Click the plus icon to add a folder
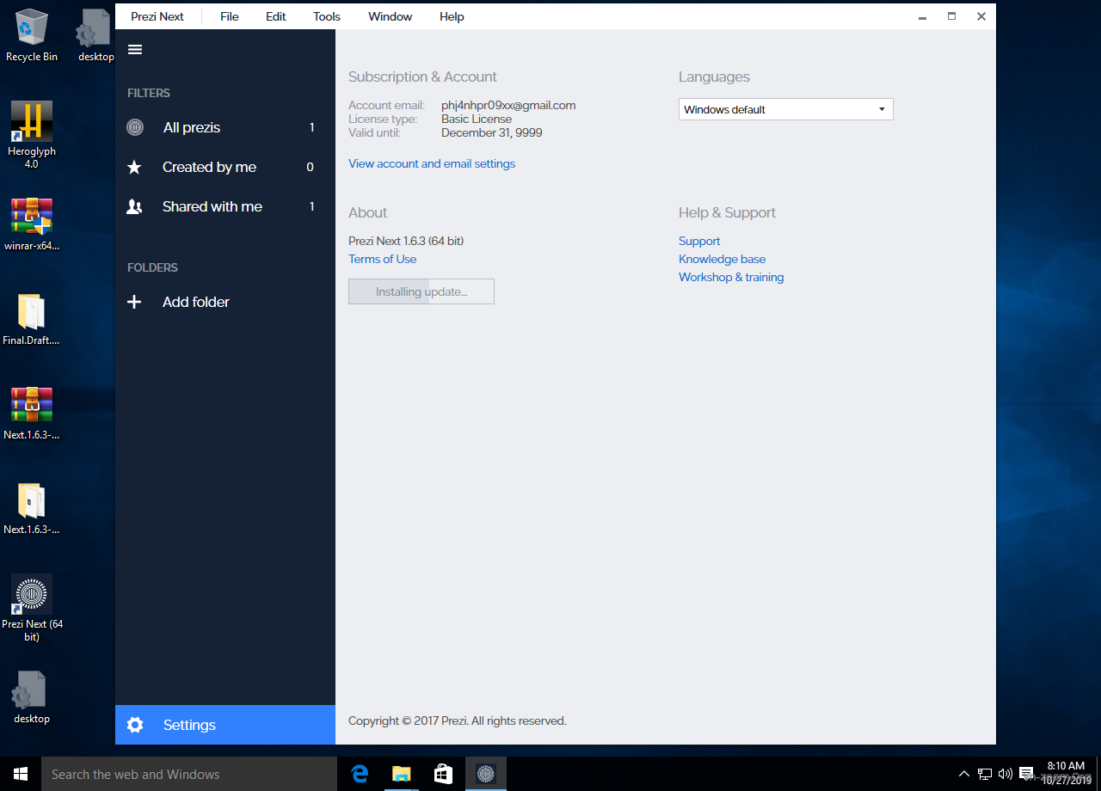 (x=135, y=302)
